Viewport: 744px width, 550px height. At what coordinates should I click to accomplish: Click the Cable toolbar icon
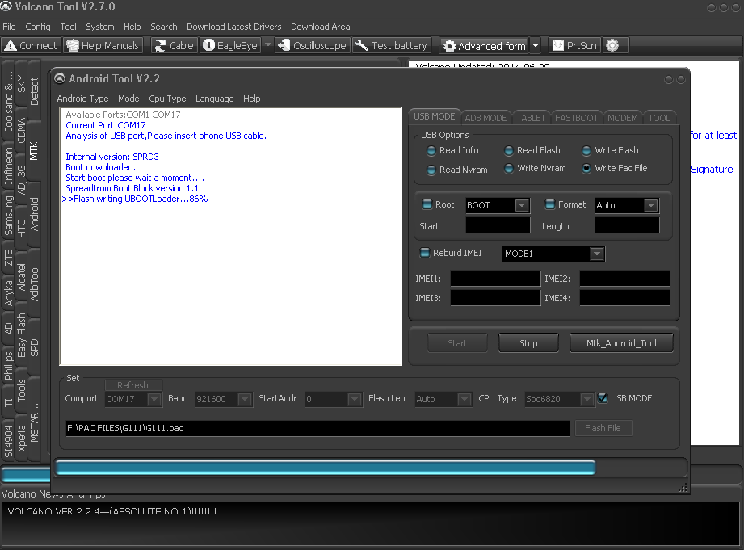174,46
